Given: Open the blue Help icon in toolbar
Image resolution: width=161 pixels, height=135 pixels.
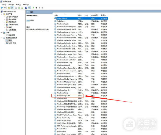Looking at the screenshot, I should pyautogui.click(x=26, y=8).
